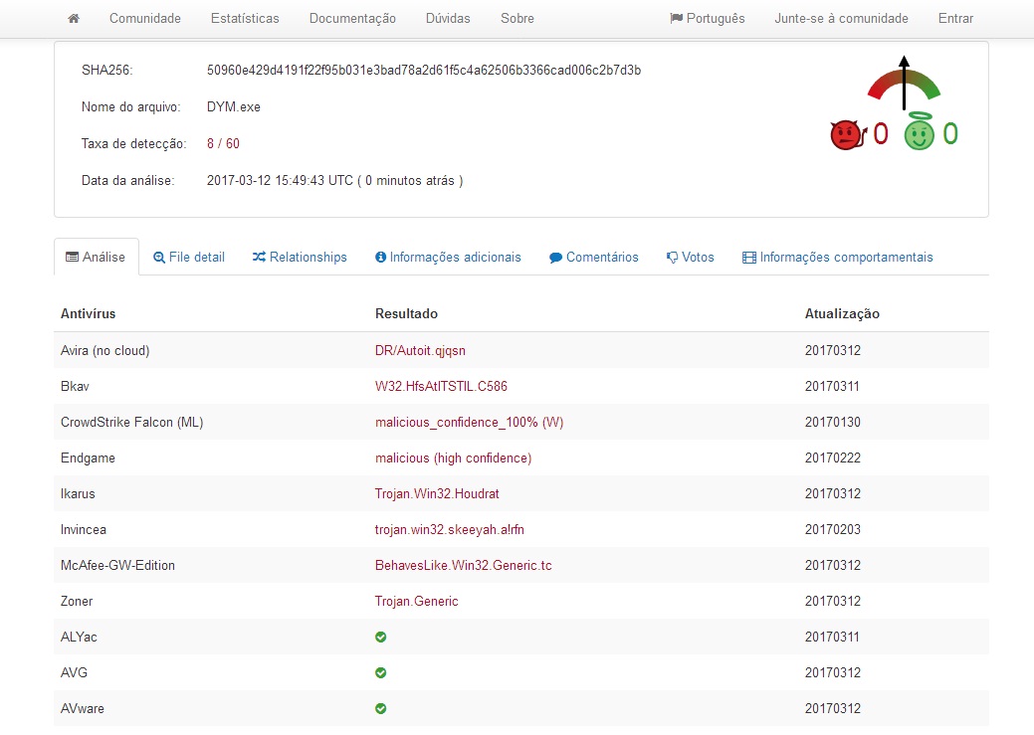Click the Ikarus antivirus name

tap(78, 493)
